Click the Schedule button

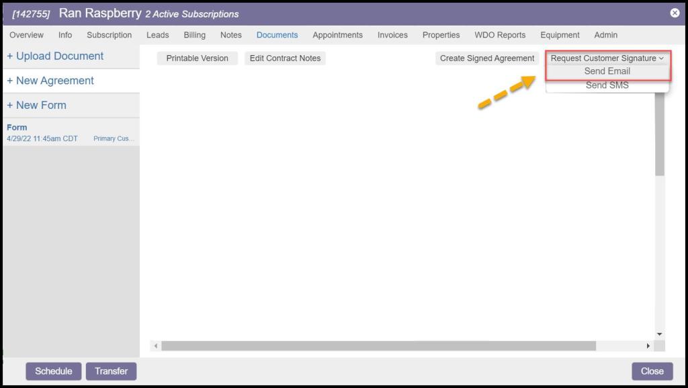coord(53,371)
